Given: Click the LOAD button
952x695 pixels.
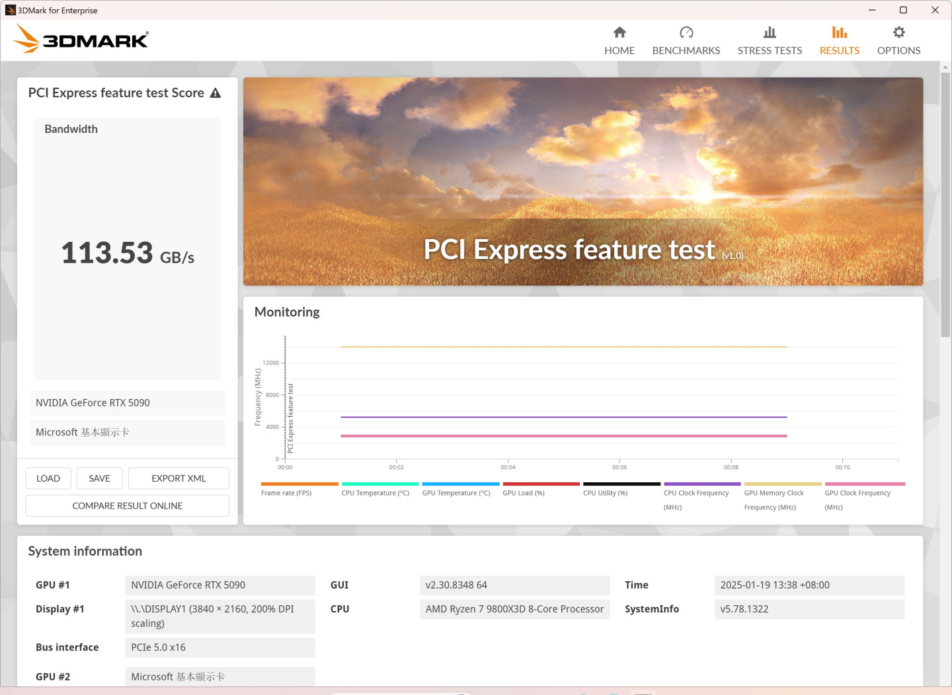Looking at the screenshot, I should [x=48, y=478].
